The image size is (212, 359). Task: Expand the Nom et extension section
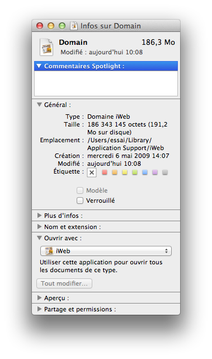(39, 227)
